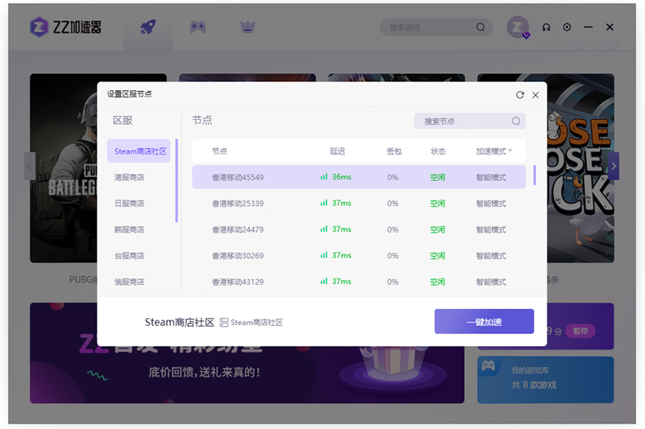Open the gamepad game library tab
Screen dimensions: 645x429
pos(198,27)
